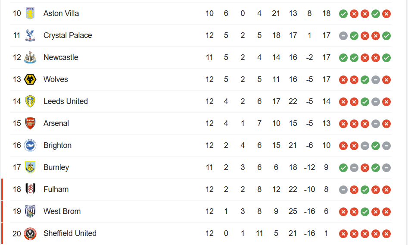Click the West Brom Albion crest
This screenshot has width=408, height=245.
click(x=30, y=211)
